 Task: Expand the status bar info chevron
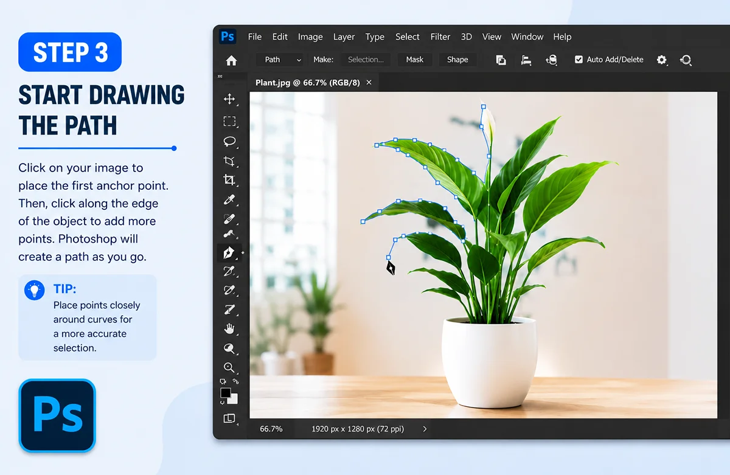click(x=425, y=429)
